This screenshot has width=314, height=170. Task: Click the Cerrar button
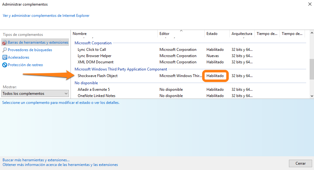click(x=301, y=163)
